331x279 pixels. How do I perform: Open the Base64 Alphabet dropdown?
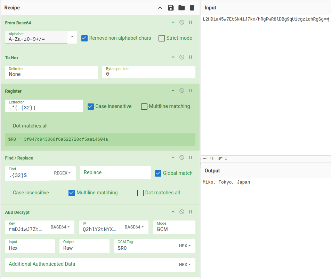click(72, 37)
